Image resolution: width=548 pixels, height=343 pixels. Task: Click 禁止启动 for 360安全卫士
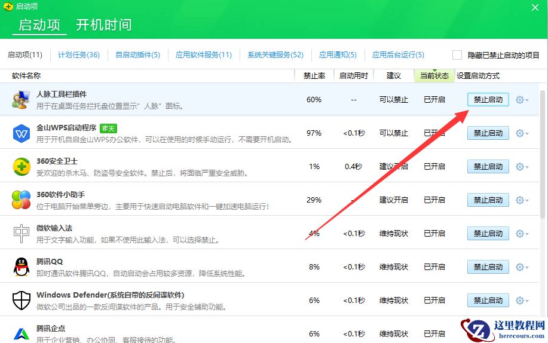(x=488, y=167)
